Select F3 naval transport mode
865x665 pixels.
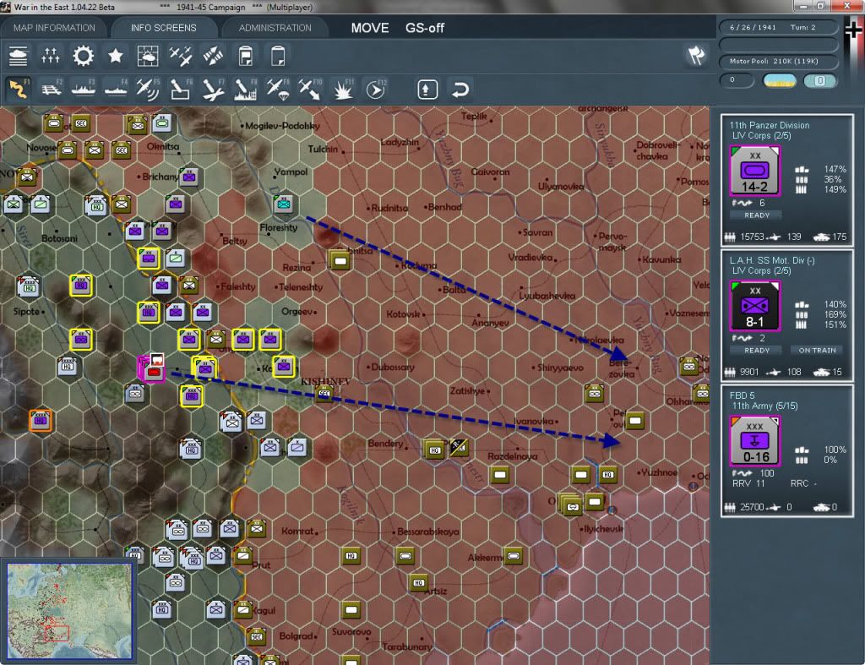pos(84,90)
